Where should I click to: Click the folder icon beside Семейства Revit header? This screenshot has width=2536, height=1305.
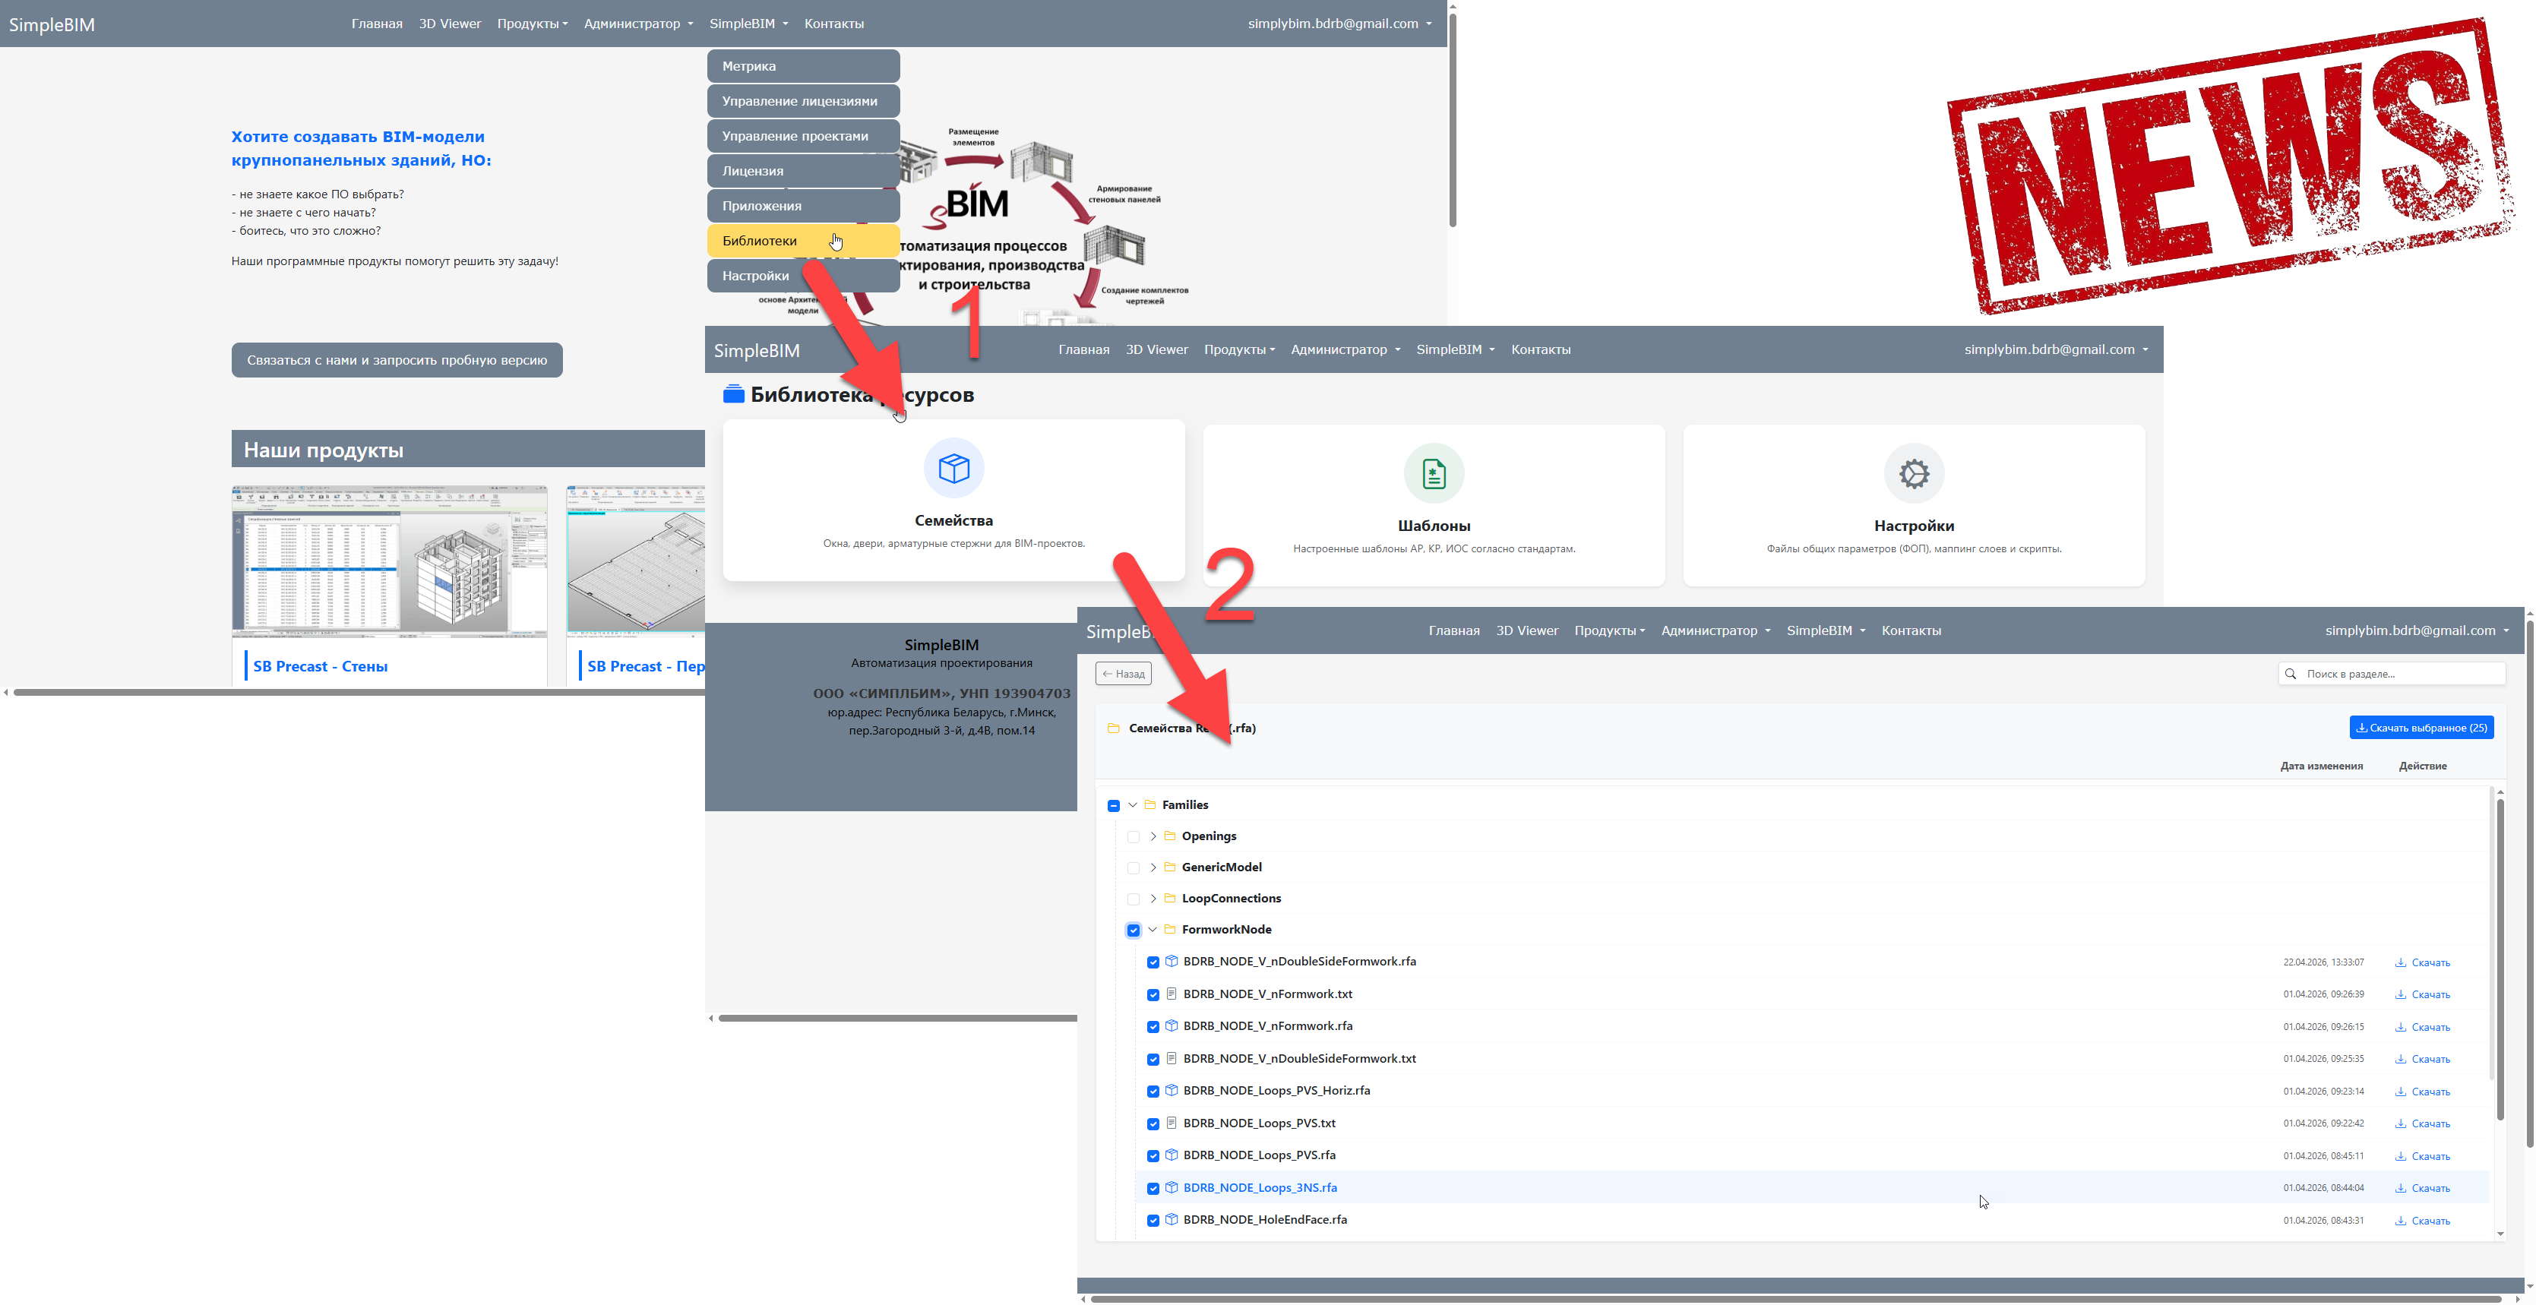(x=1114, y=728)
